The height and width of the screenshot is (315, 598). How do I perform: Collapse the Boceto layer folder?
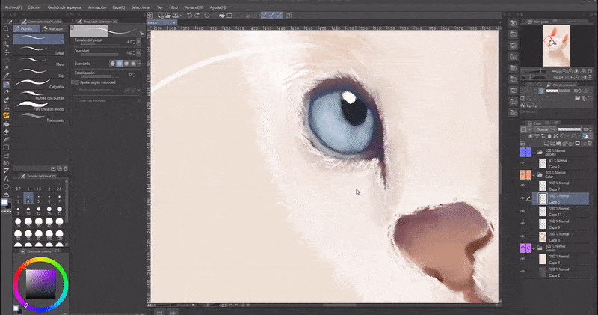point(534,153)
